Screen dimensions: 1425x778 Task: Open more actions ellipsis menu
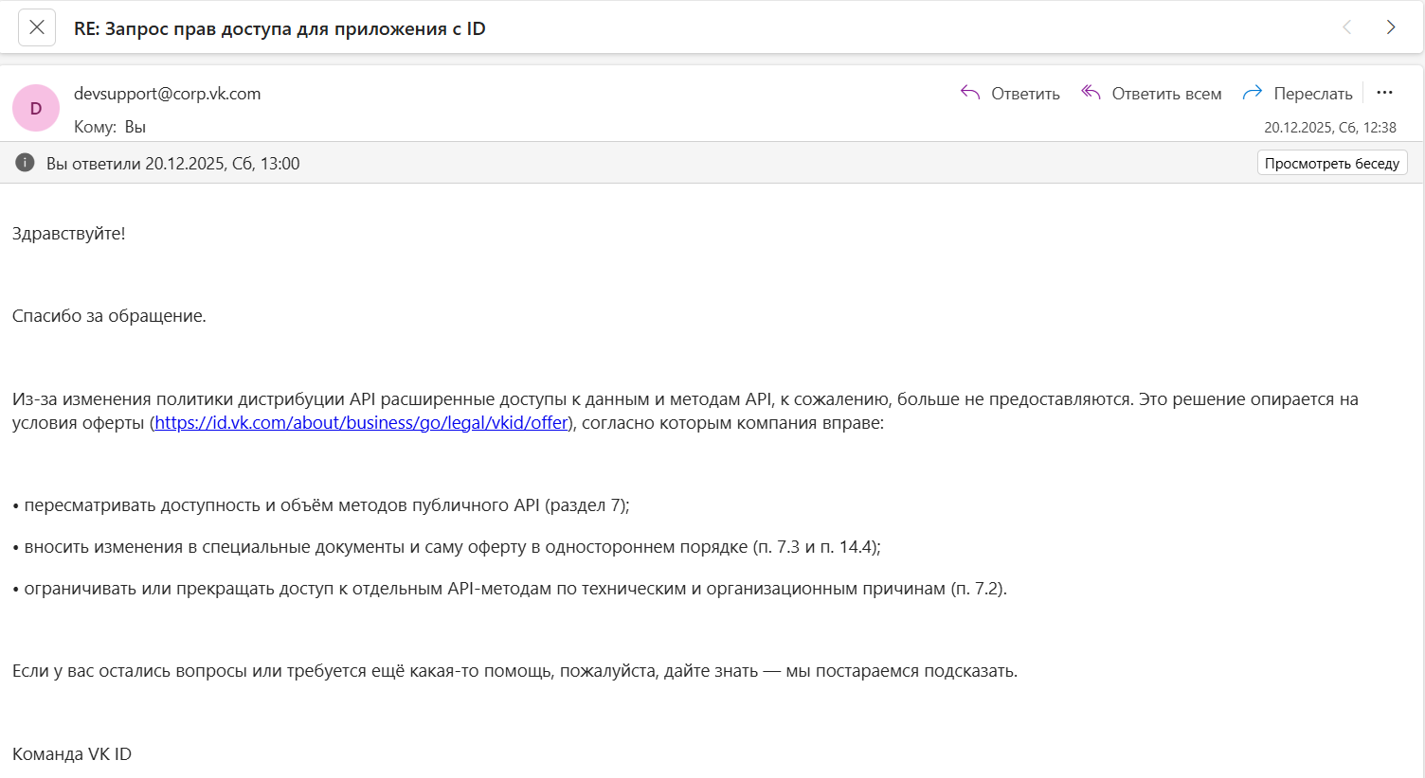tap(1384, 93)
